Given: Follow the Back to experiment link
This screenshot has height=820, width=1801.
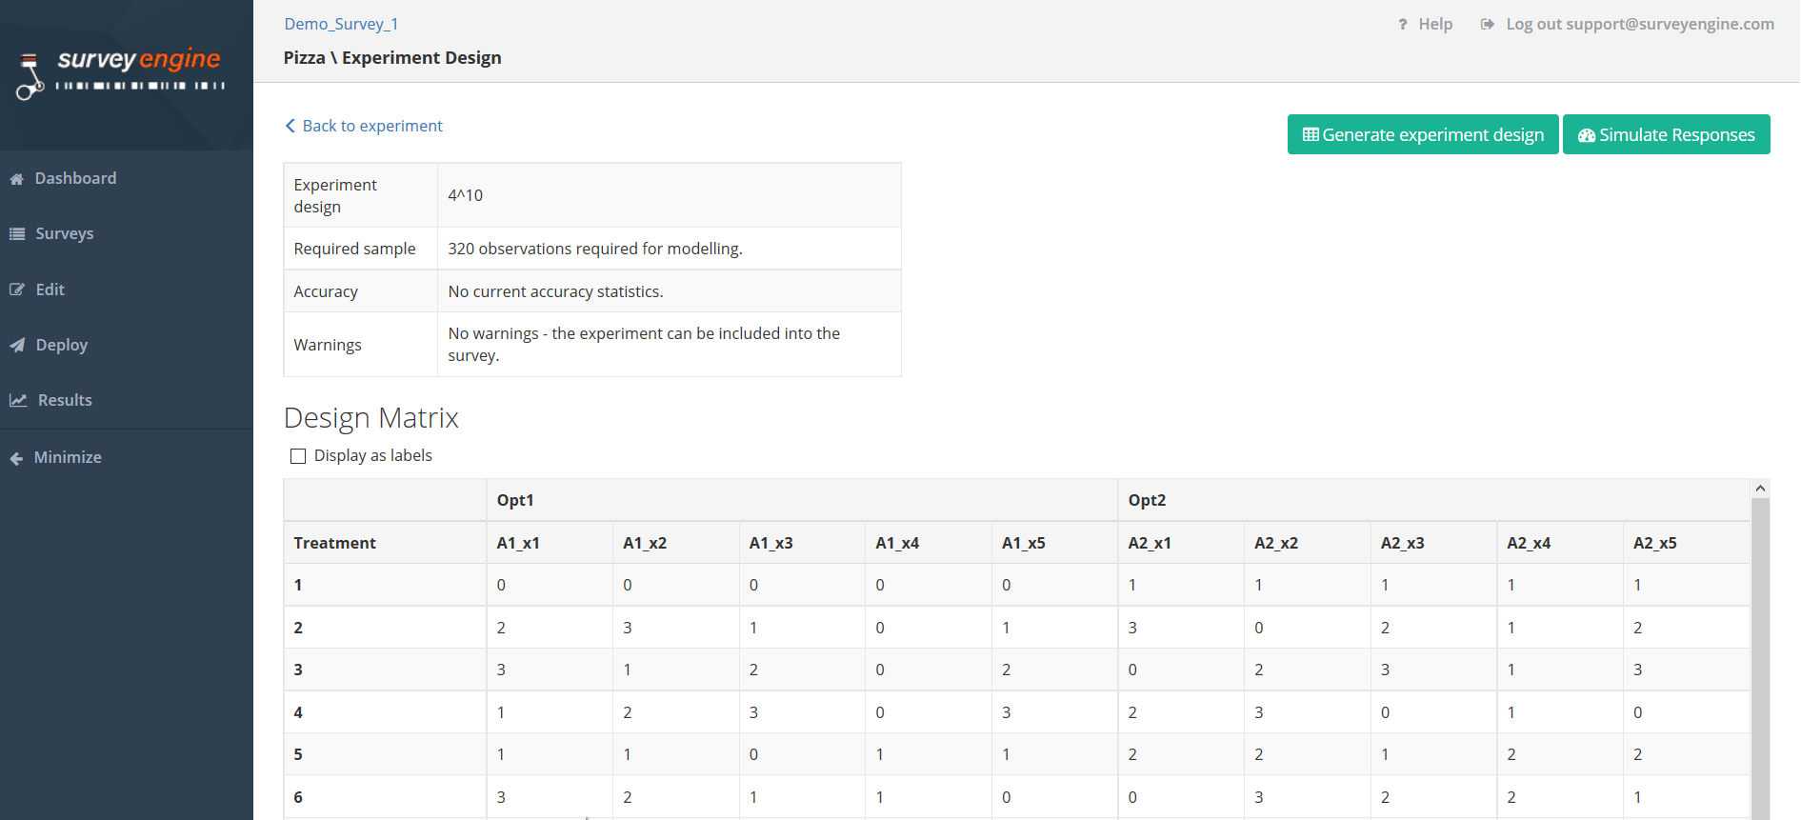Looking at the screenshot, I should [x=372, y=126].
